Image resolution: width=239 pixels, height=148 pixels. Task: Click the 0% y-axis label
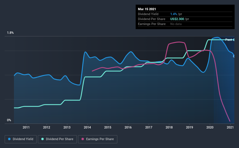[x=9, y=120]
